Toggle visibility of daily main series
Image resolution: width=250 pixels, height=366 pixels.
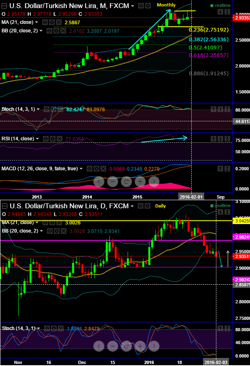[x=141, y=206]
